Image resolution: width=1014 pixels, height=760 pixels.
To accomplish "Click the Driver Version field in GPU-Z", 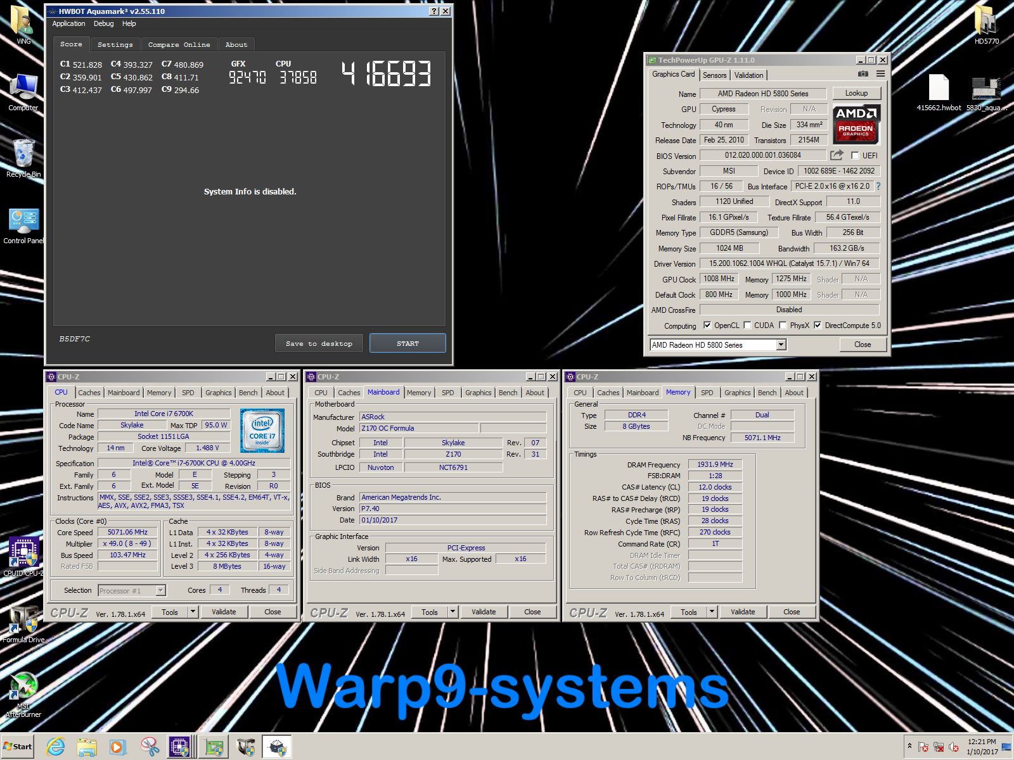I will pos(789,263).
